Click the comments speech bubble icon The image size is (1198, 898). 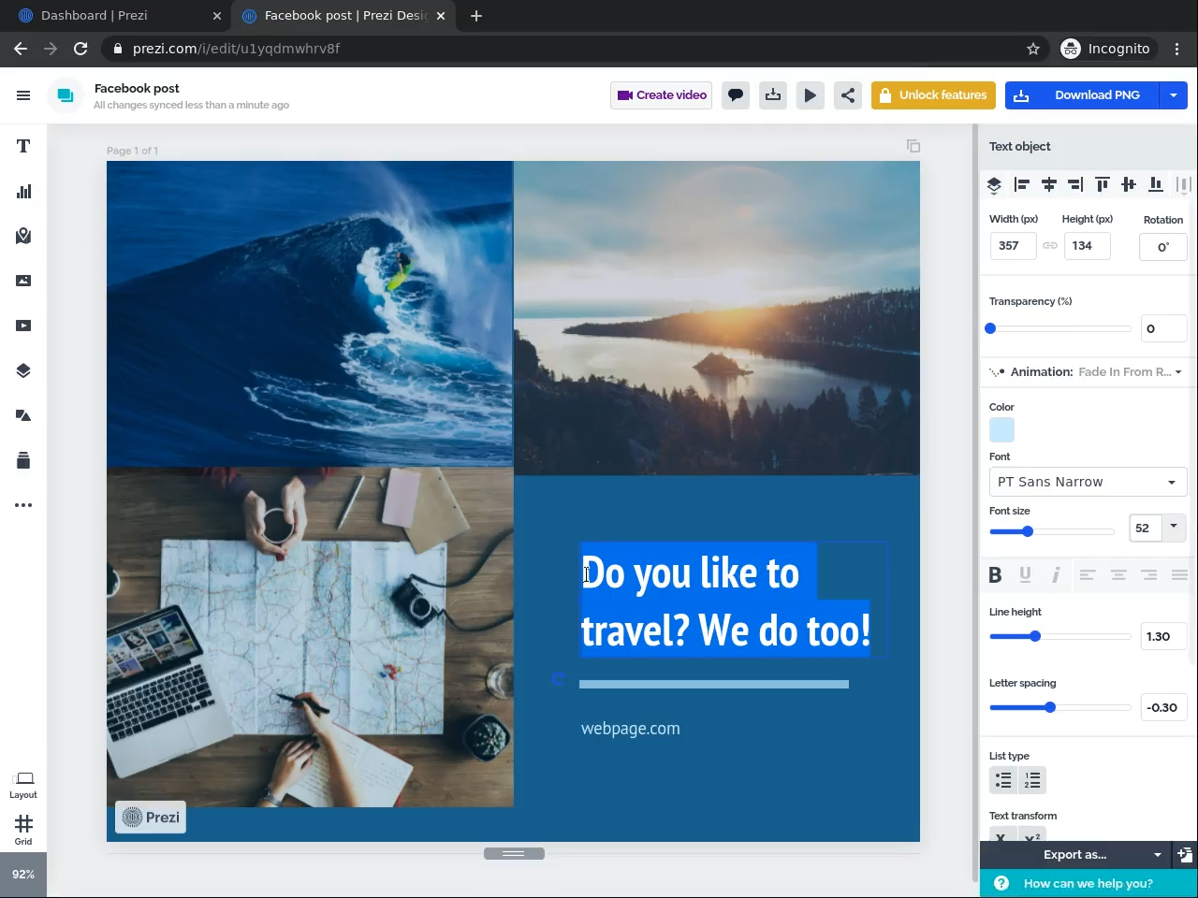point(736,95)
